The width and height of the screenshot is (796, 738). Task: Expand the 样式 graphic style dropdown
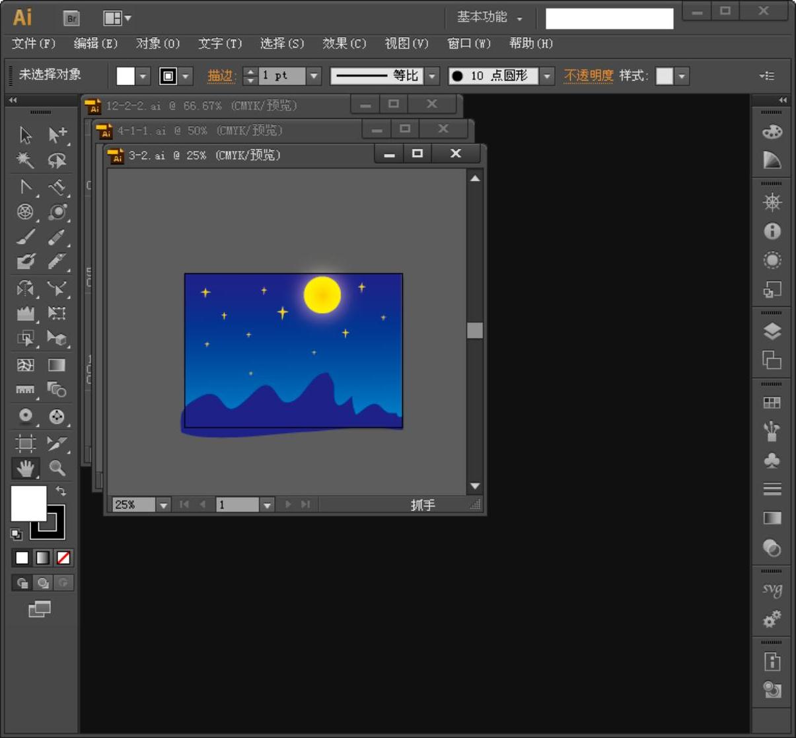point(682,76)
